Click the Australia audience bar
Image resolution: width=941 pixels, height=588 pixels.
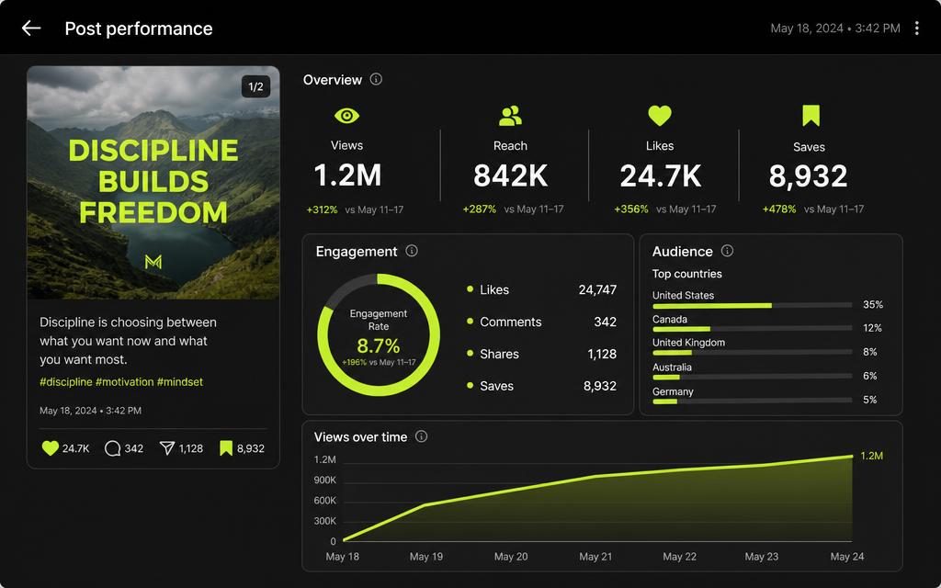click(x=752, y=377)
